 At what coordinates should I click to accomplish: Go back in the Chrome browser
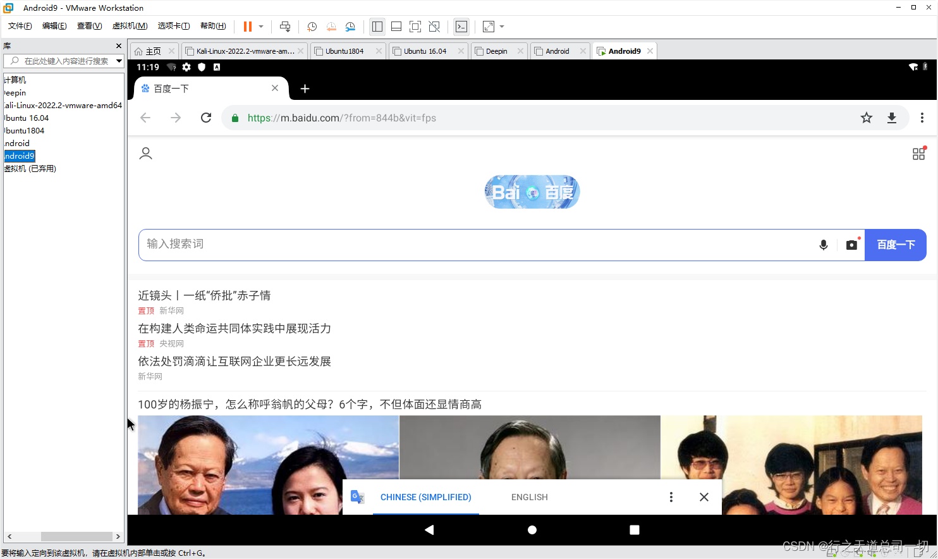145,118
